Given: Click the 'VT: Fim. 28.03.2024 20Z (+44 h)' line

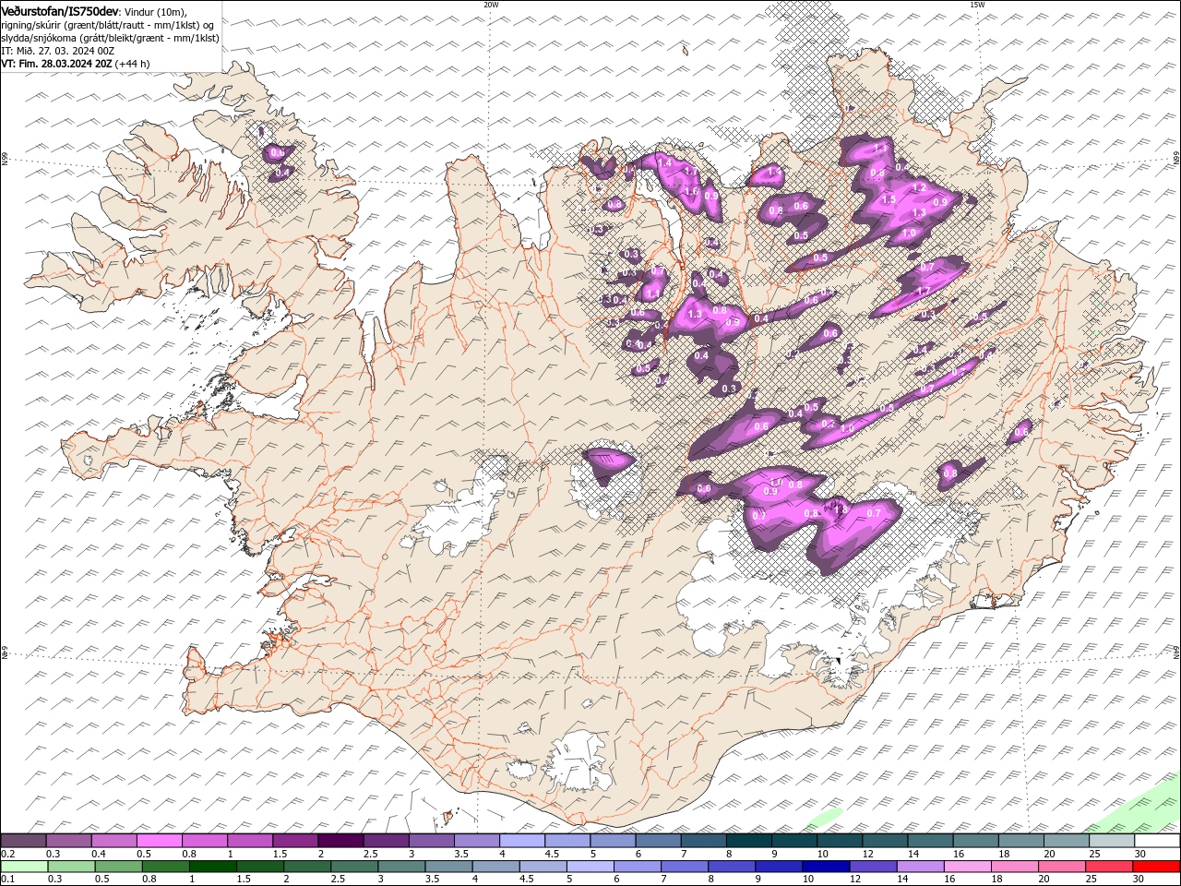Looking at the screenshot, I should [76, 64].
